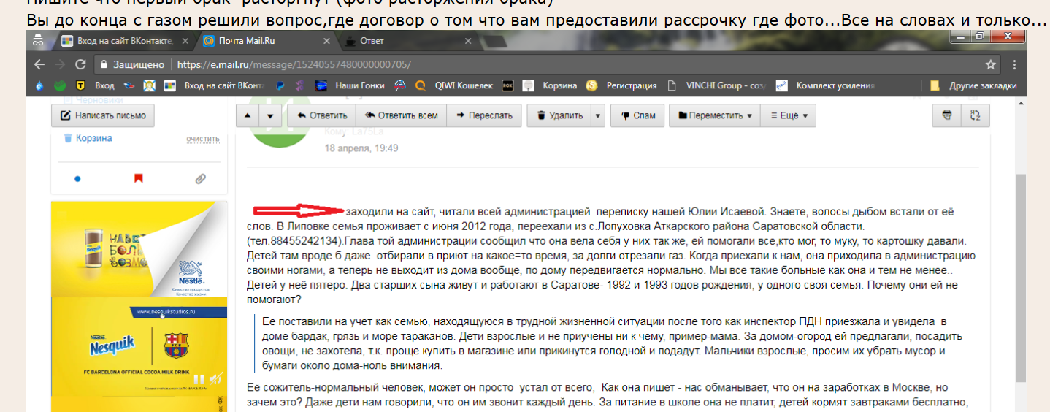This screenshot has height=412, width=1050.
Task: Click the browser address bar URL
Action: (294, 64)
